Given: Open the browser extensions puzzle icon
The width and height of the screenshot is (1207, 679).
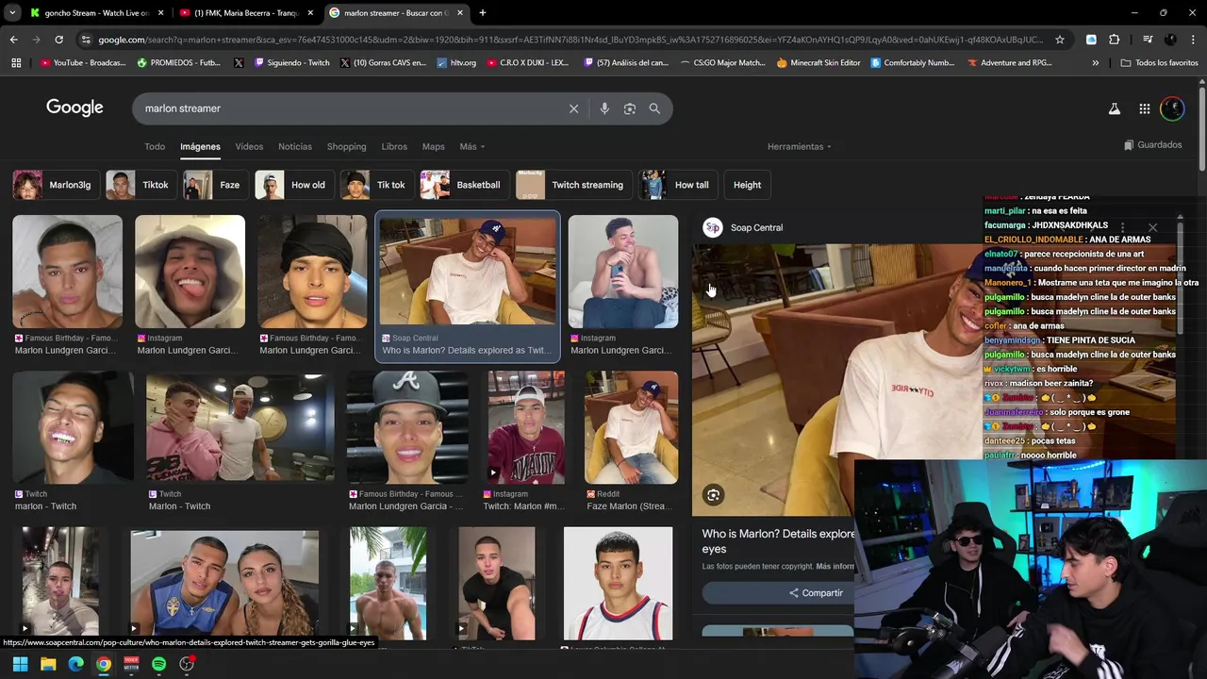Looking at the screenshot, I should click(1115, 40).
